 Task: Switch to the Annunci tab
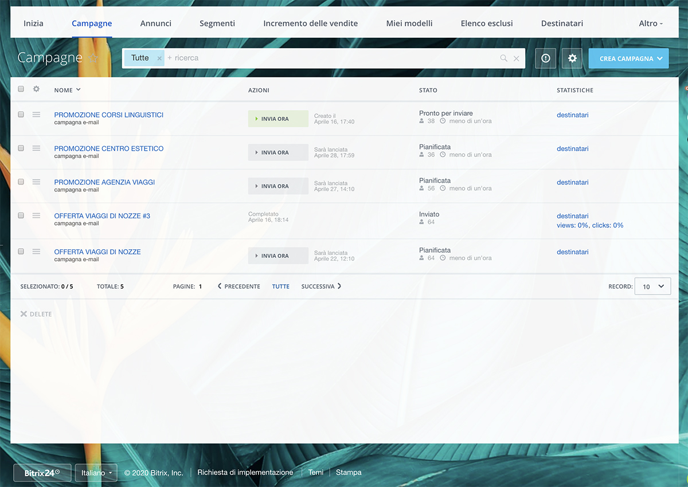click(x=156, y=23)
